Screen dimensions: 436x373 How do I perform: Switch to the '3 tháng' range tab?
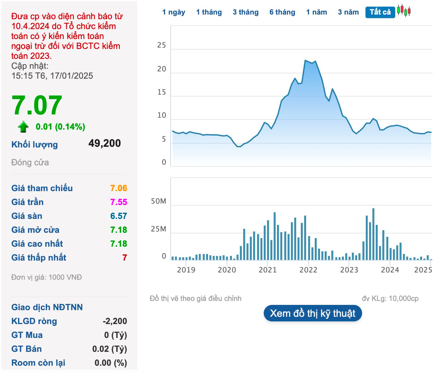pyautogui.click(x=245, y=12)
